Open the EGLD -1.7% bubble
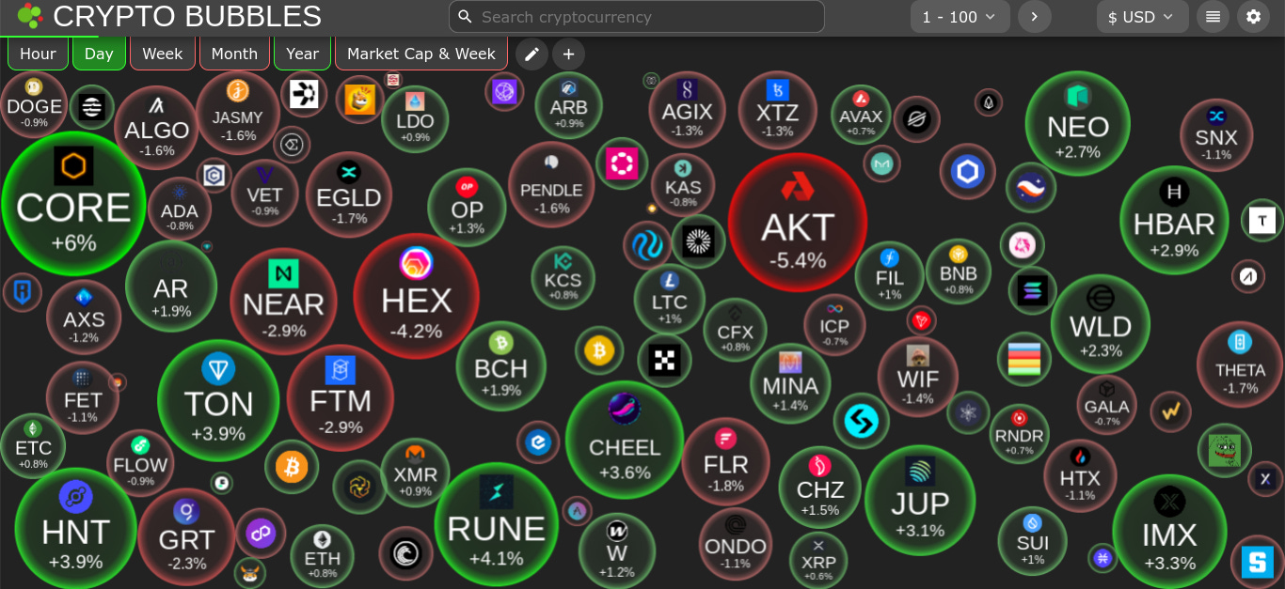Viewport: 1285px width, 589px height. click(x=349, y=195)
